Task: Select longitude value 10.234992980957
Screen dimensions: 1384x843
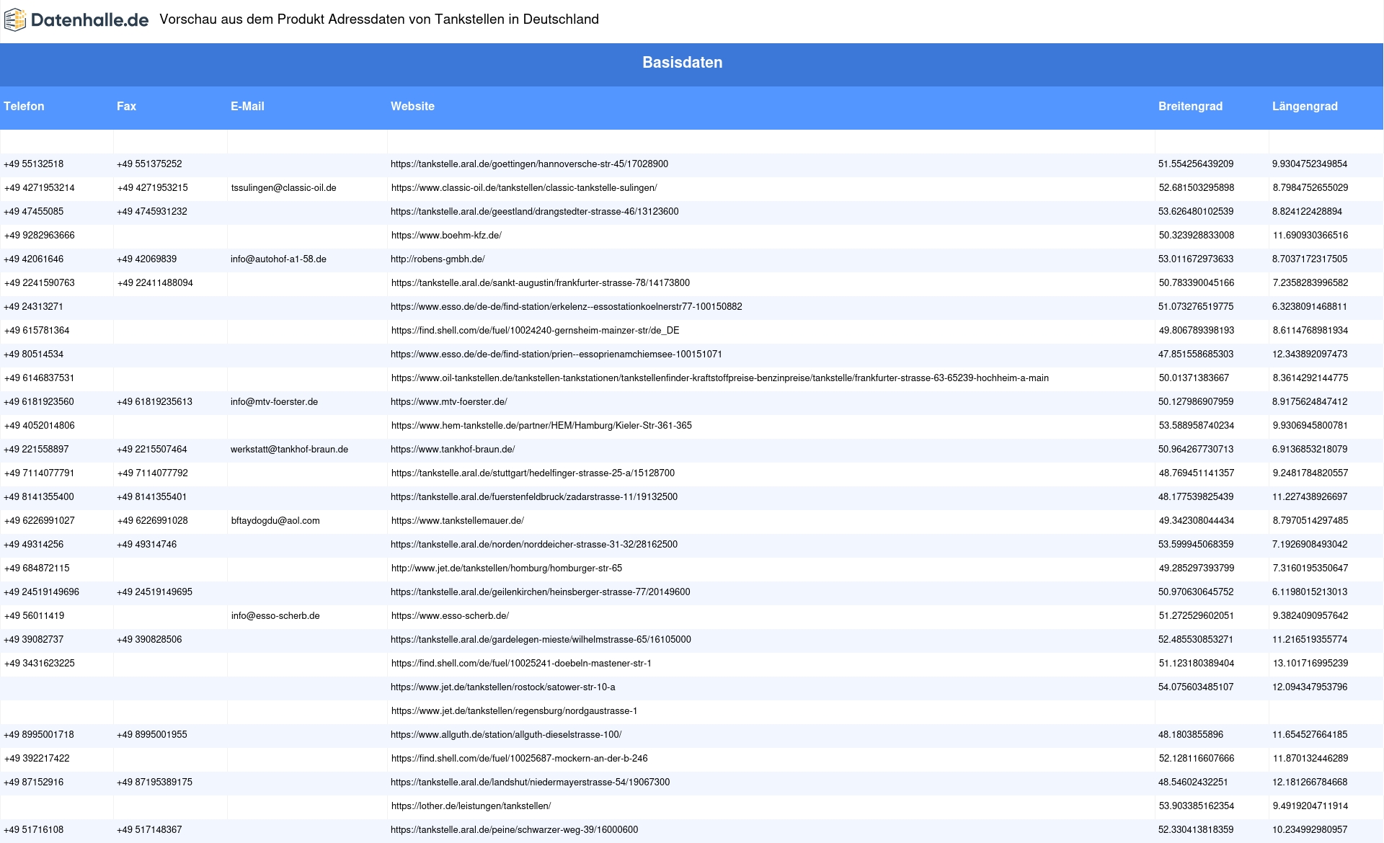Action: click(1310, 830)
